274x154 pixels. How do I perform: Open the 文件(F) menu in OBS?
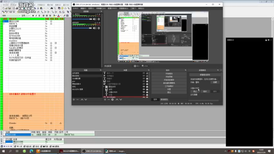[x=75, y=8]
